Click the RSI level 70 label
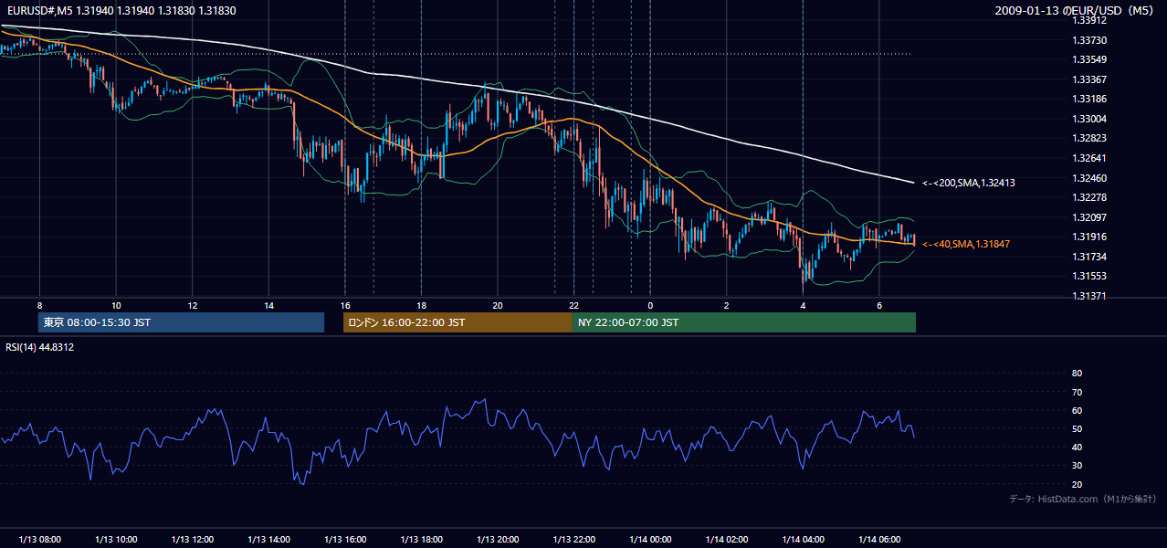Image resolution: width=1167 pixels, height=548 pixels. click(1077, 392)
